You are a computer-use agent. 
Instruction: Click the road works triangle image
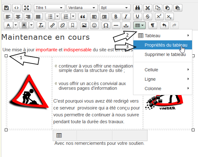pyautogui.click(x=29, y=92)
